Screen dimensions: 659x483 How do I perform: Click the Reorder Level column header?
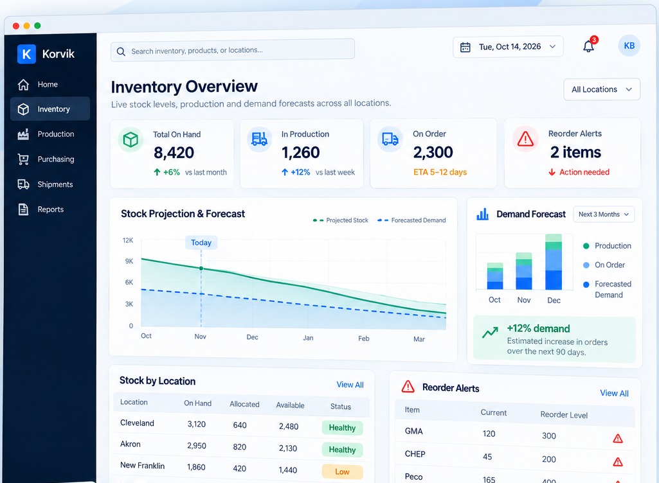(564, 415)
